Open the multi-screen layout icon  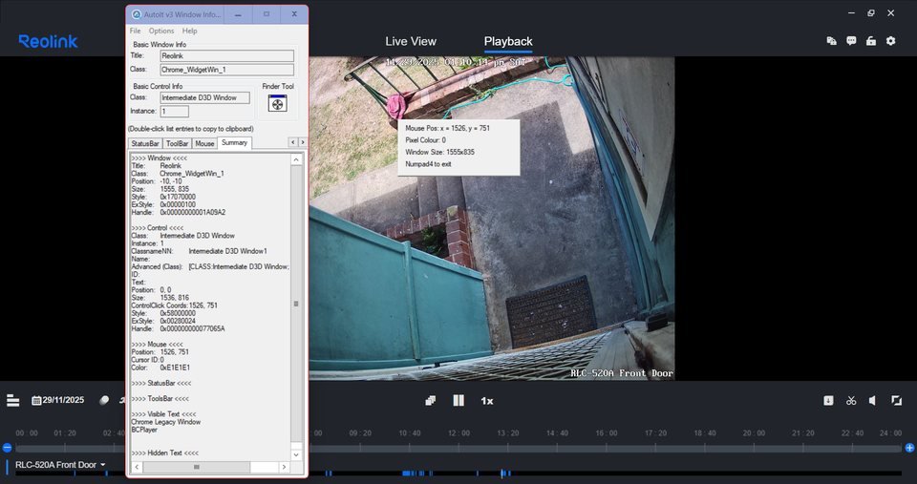(431, 400)
